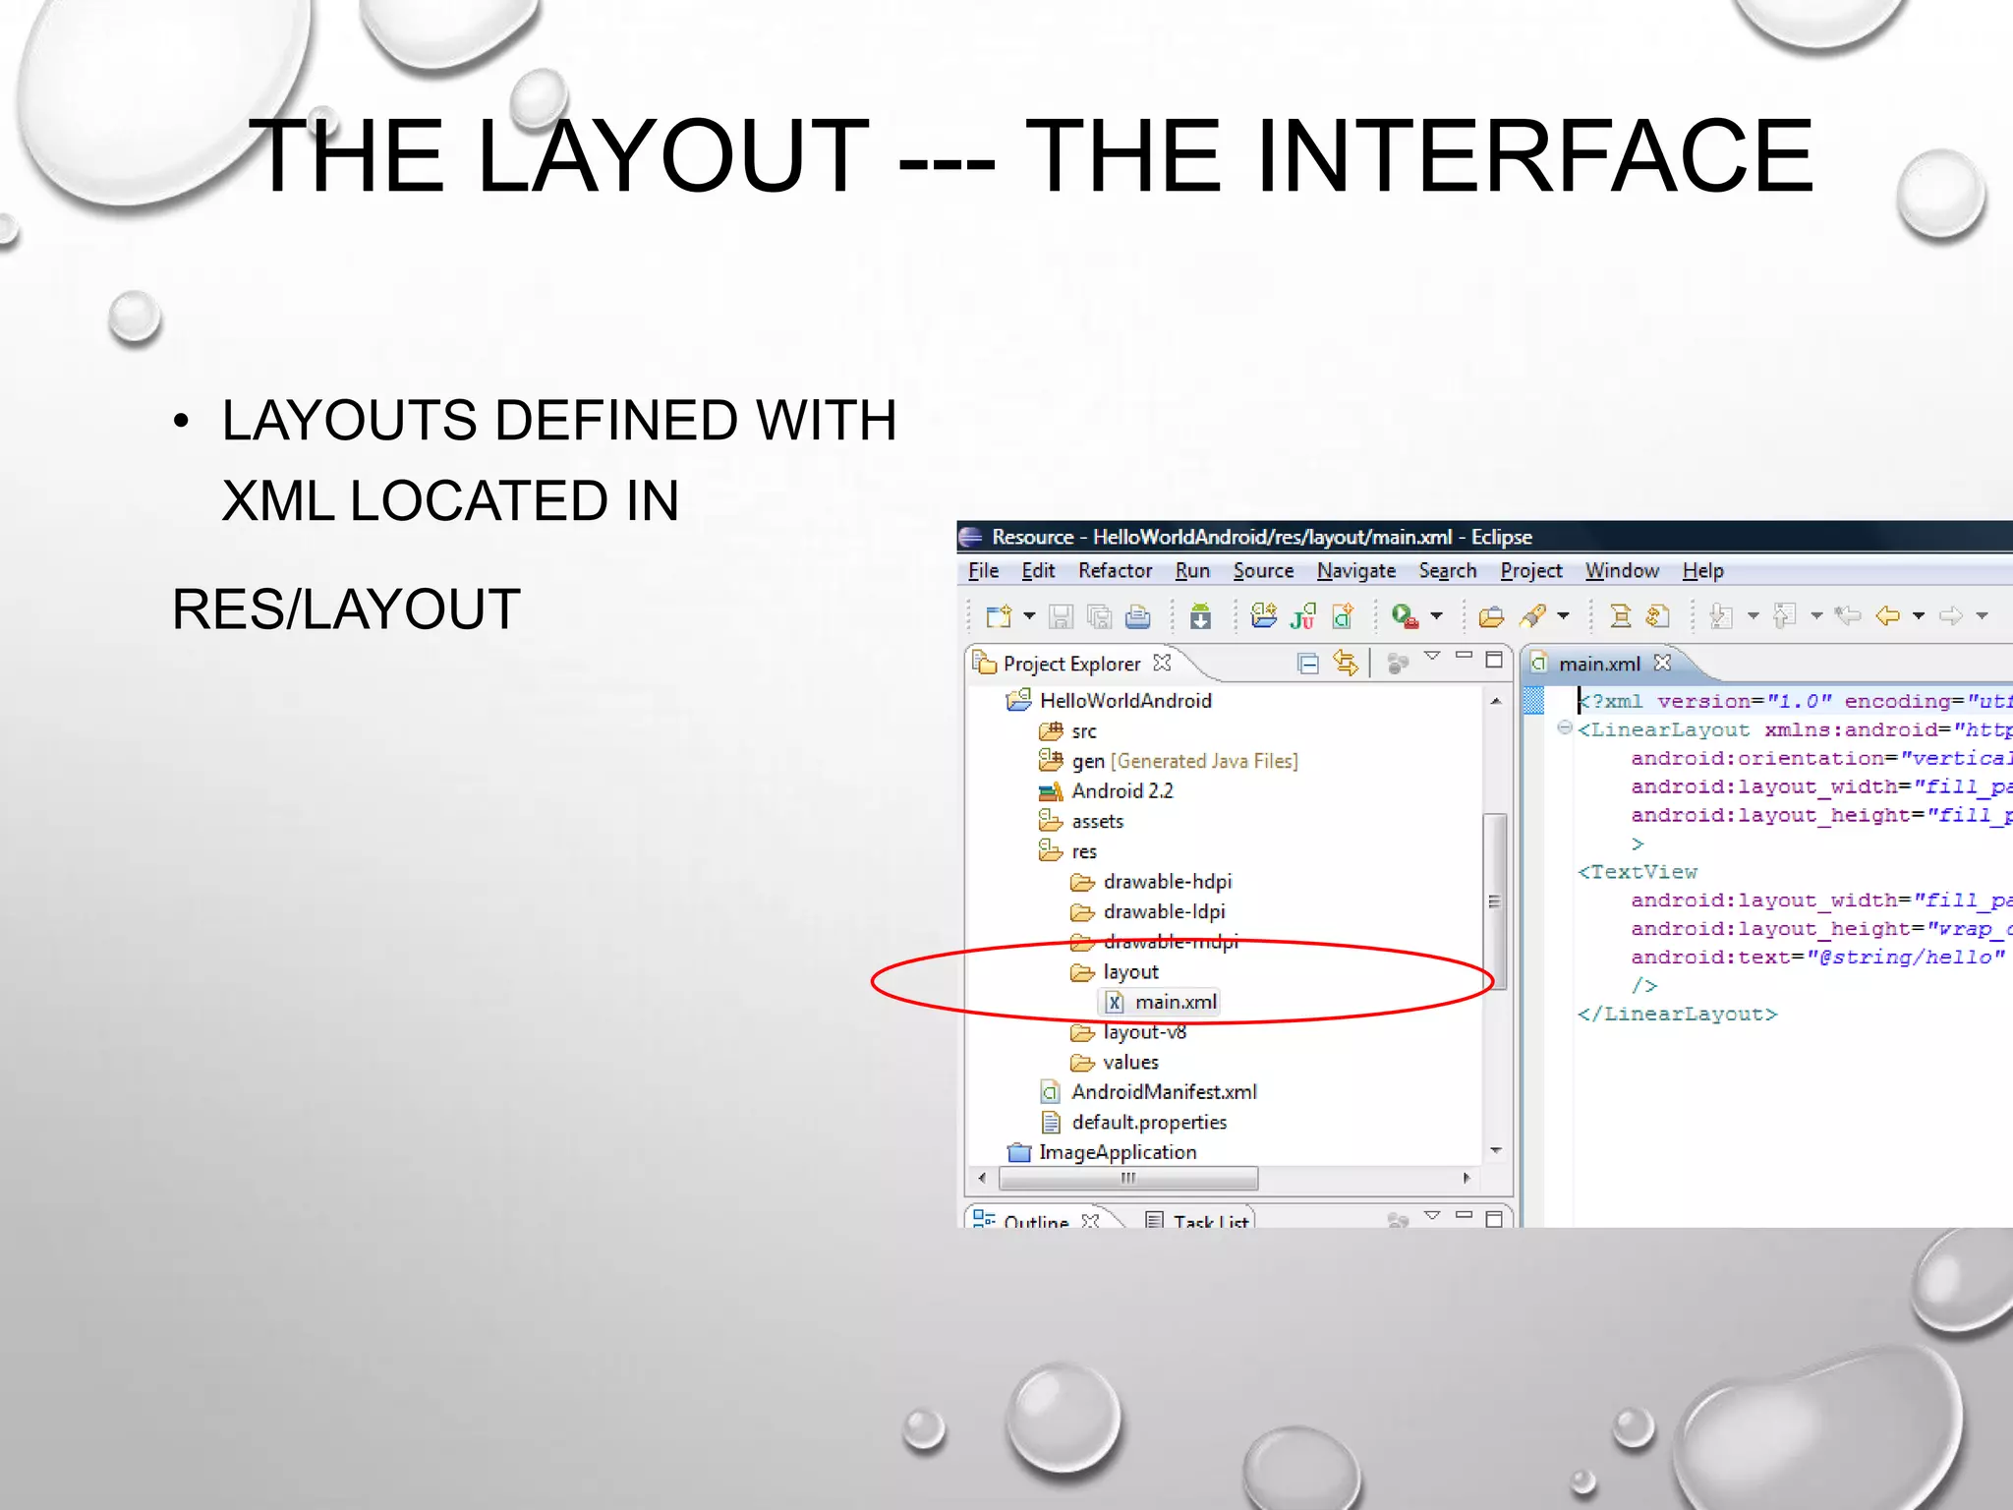Click the Forward navigation arrow
Viewport: 2013px width, 1510px height.
pyautogui.click(x=1951, y=616)
